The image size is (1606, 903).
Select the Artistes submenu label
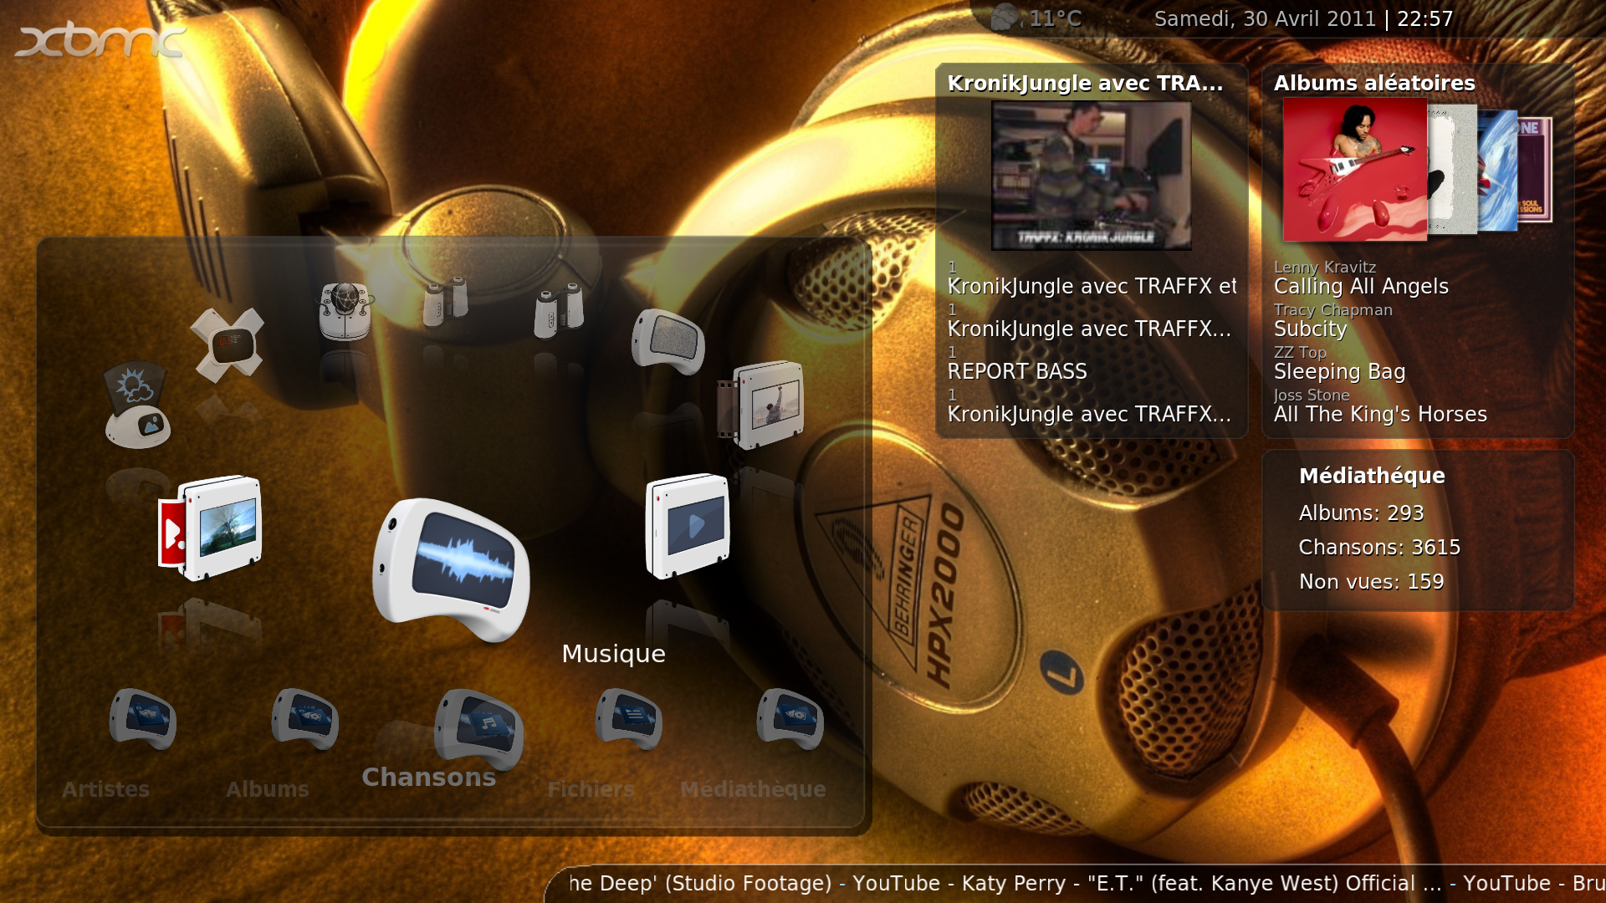click(x=105, y=789)
